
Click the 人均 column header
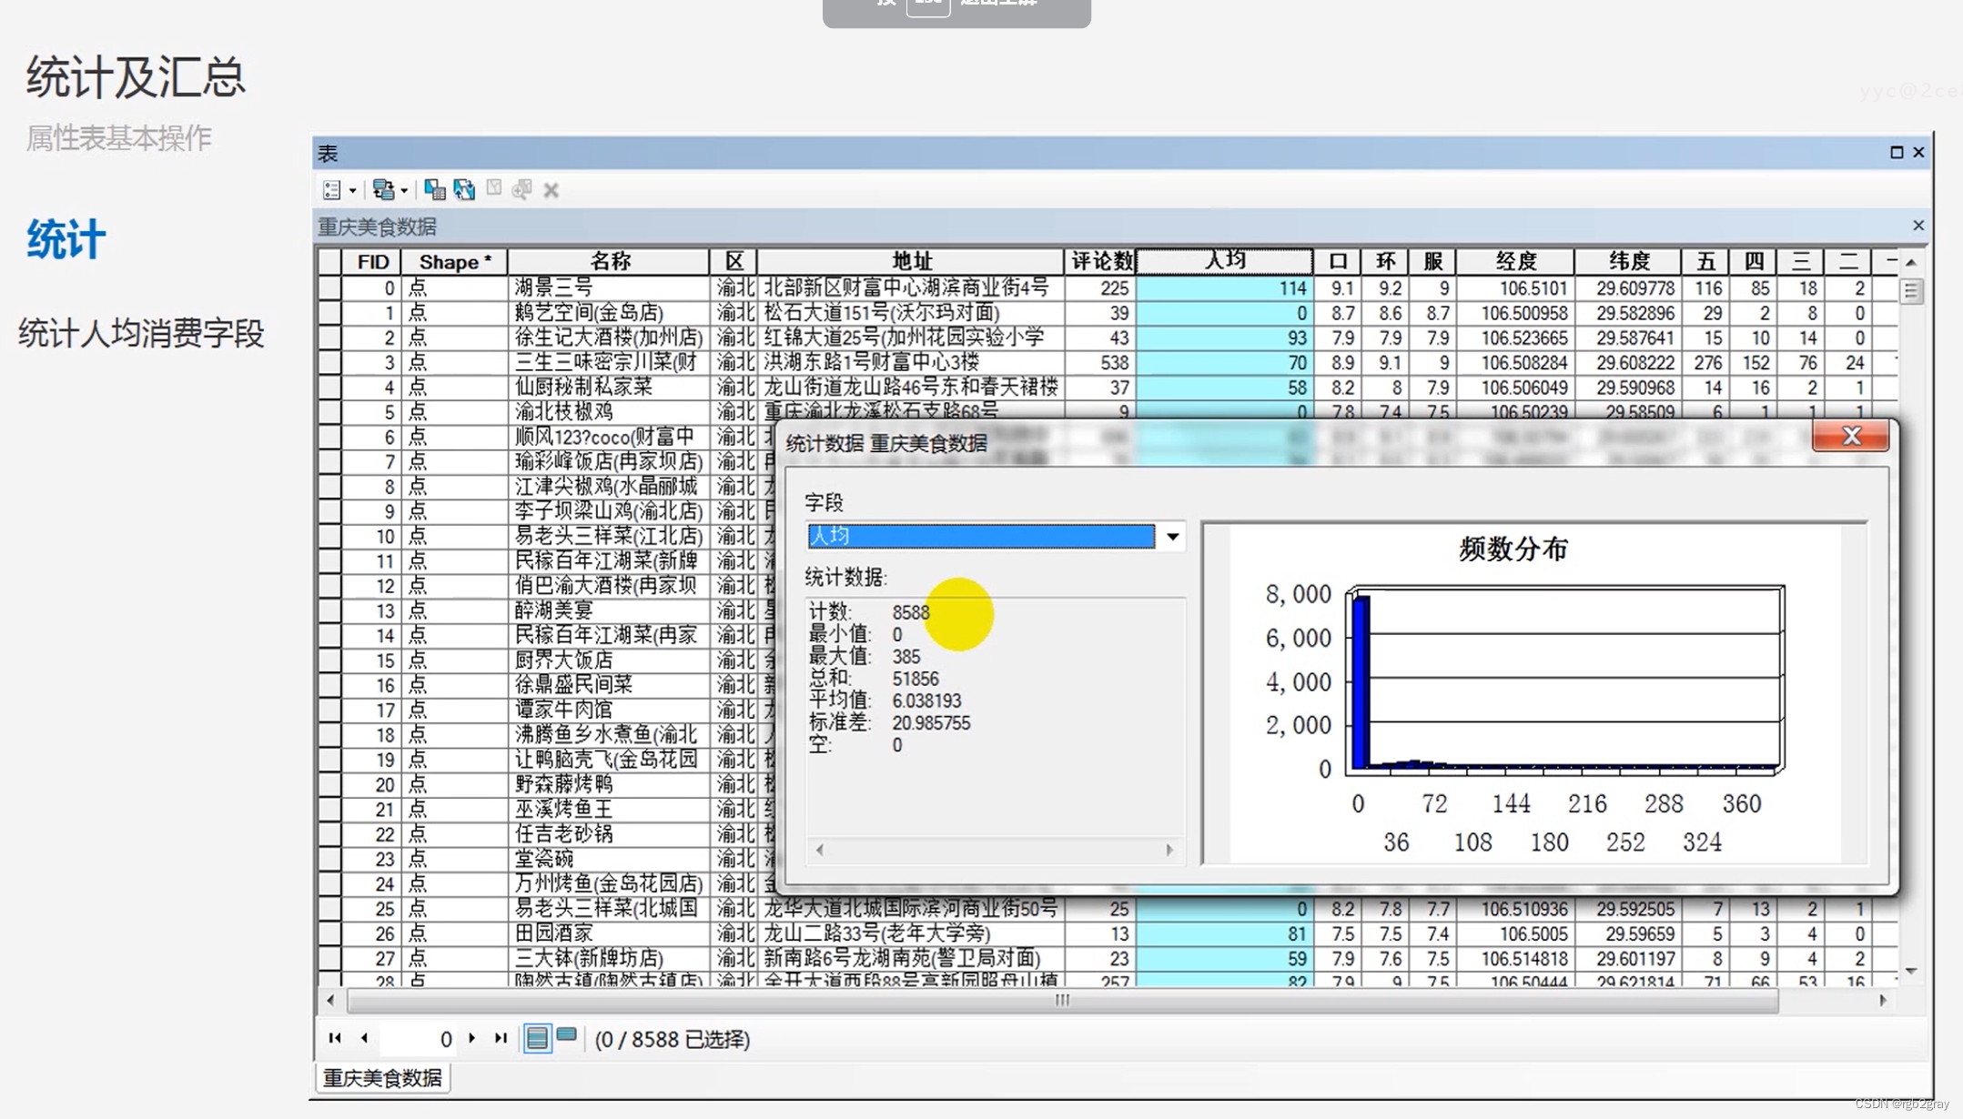pos(1224,261)
